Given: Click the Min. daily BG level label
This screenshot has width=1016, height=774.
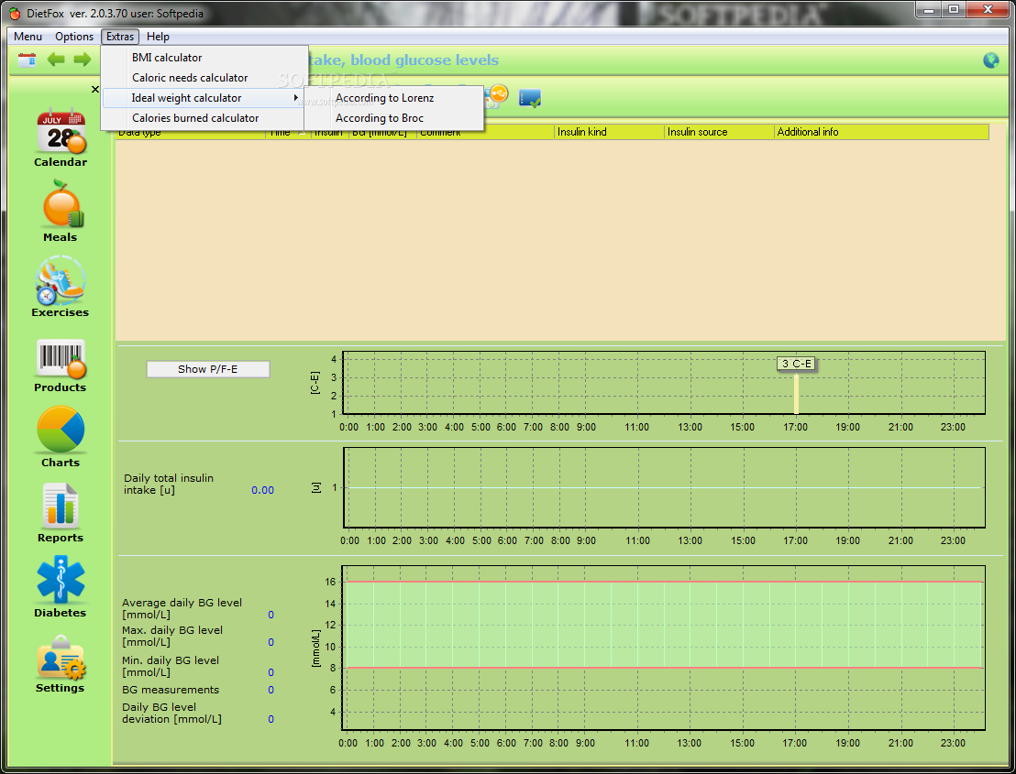Looking at the screenshot, I should pos(171,667).
